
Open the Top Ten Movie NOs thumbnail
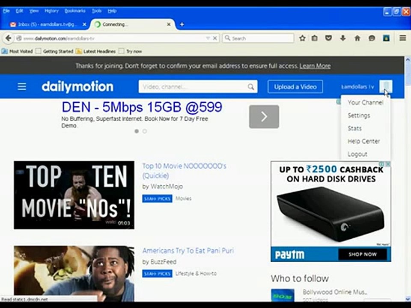pos(74,195)
